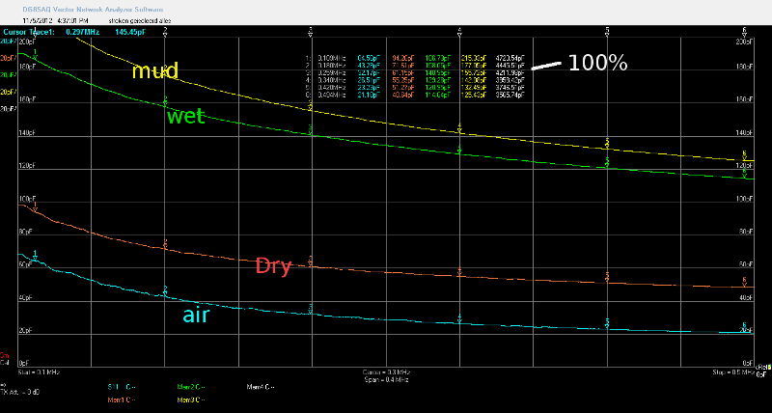Click the red Dry trace label
This screenshot has height=413, width=772.
(x=273, y=266)
